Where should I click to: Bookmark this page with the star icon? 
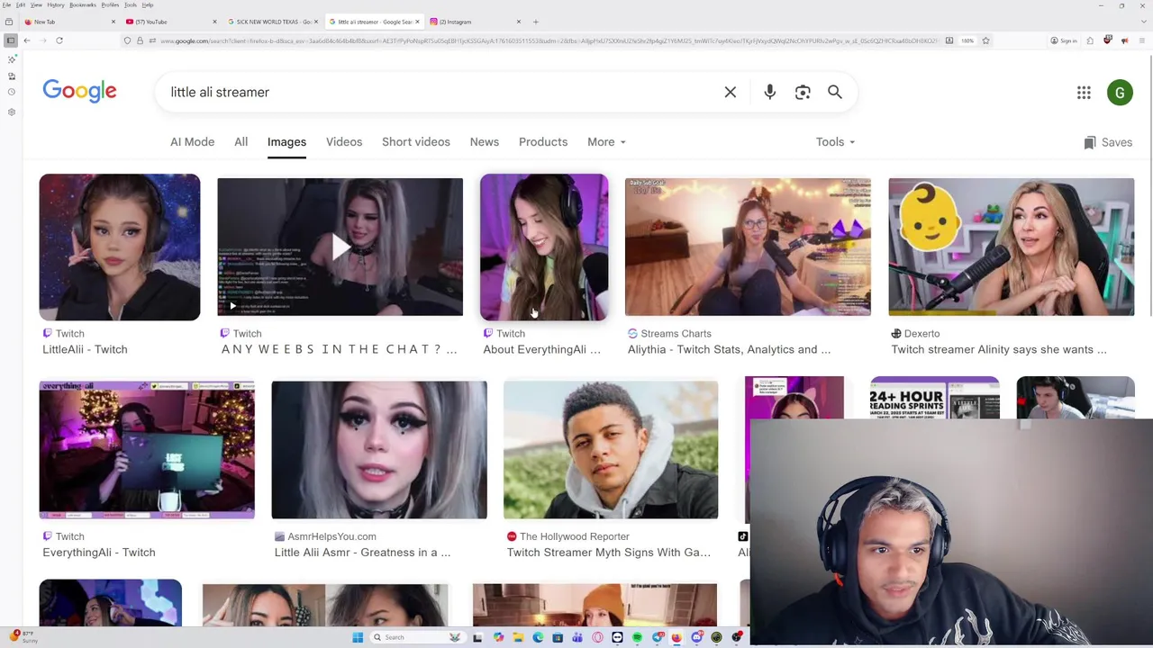click(985, 40)
